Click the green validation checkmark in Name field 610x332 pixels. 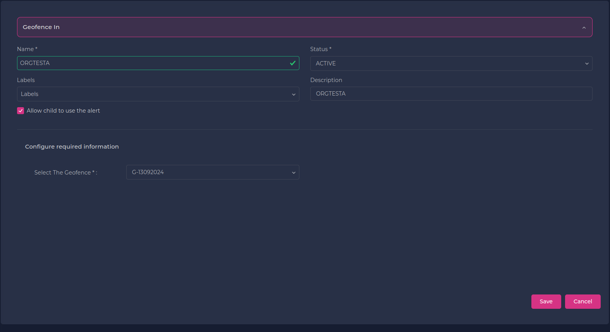[293, 63]
